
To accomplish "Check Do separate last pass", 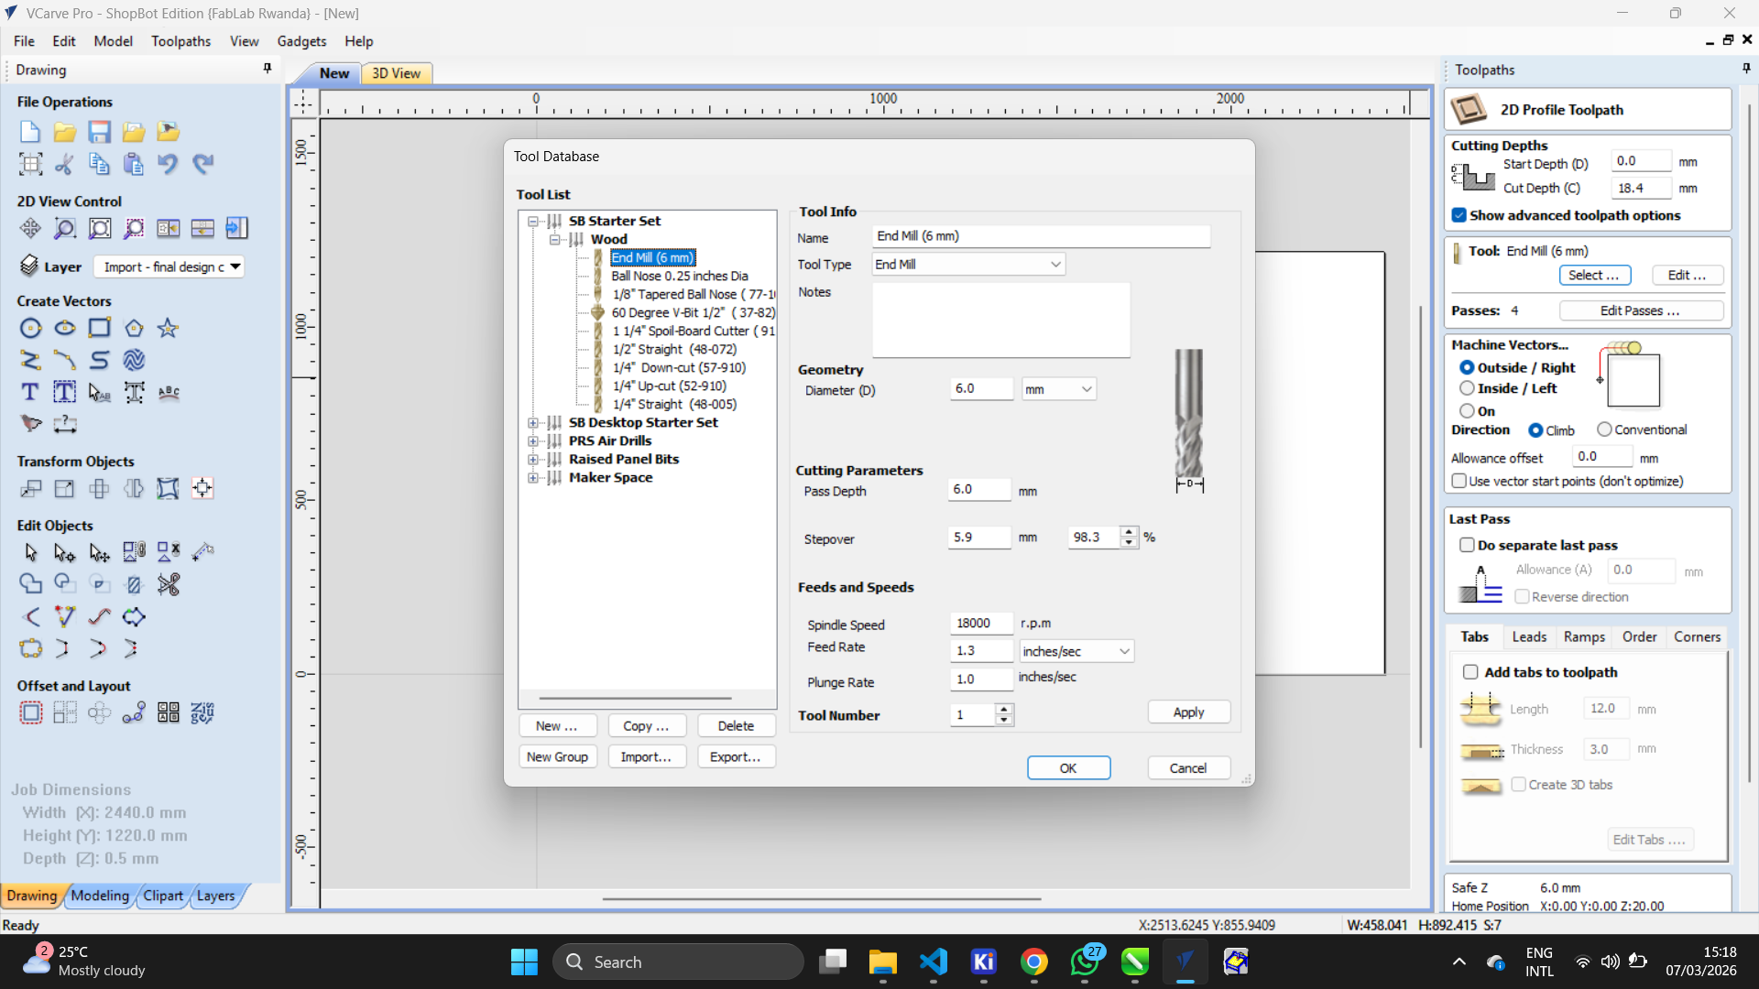I will click(1467, 545).
